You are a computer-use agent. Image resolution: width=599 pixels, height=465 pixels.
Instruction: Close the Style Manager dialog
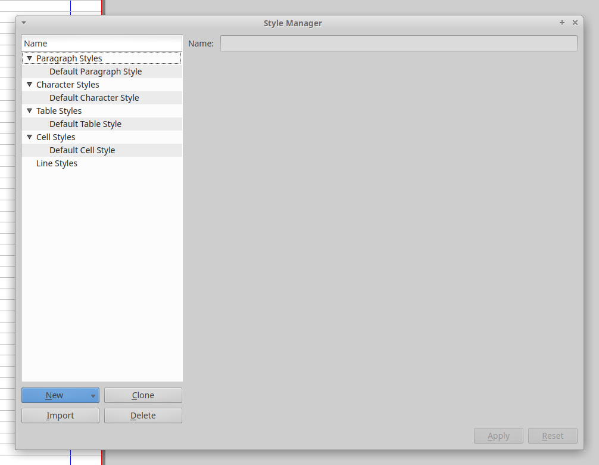coord(575,23)
